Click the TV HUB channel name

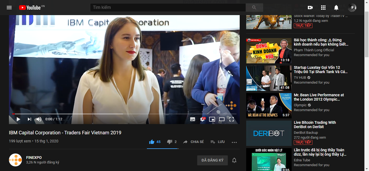coord(300,78)
